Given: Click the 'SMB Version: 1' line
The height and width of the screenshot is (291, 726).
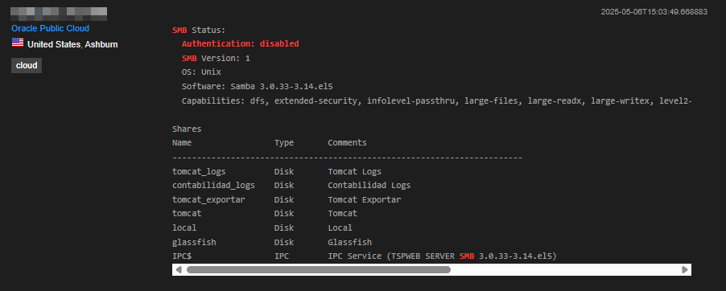Looking at the screenshot, I should [x=216, y=59].
